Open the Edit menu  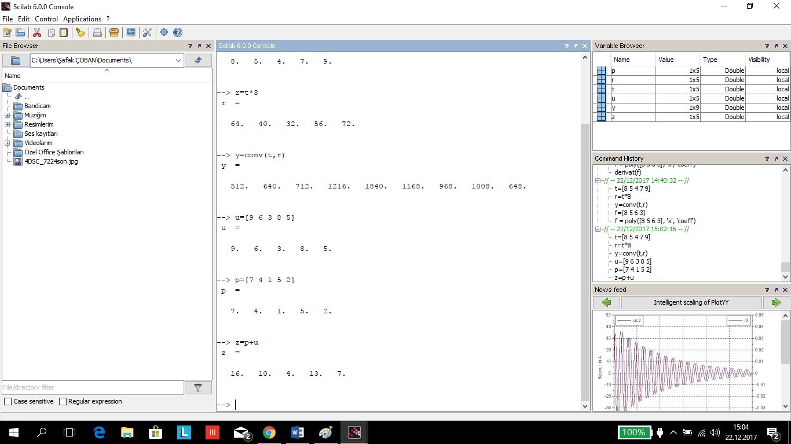click(x=24, y=19)
